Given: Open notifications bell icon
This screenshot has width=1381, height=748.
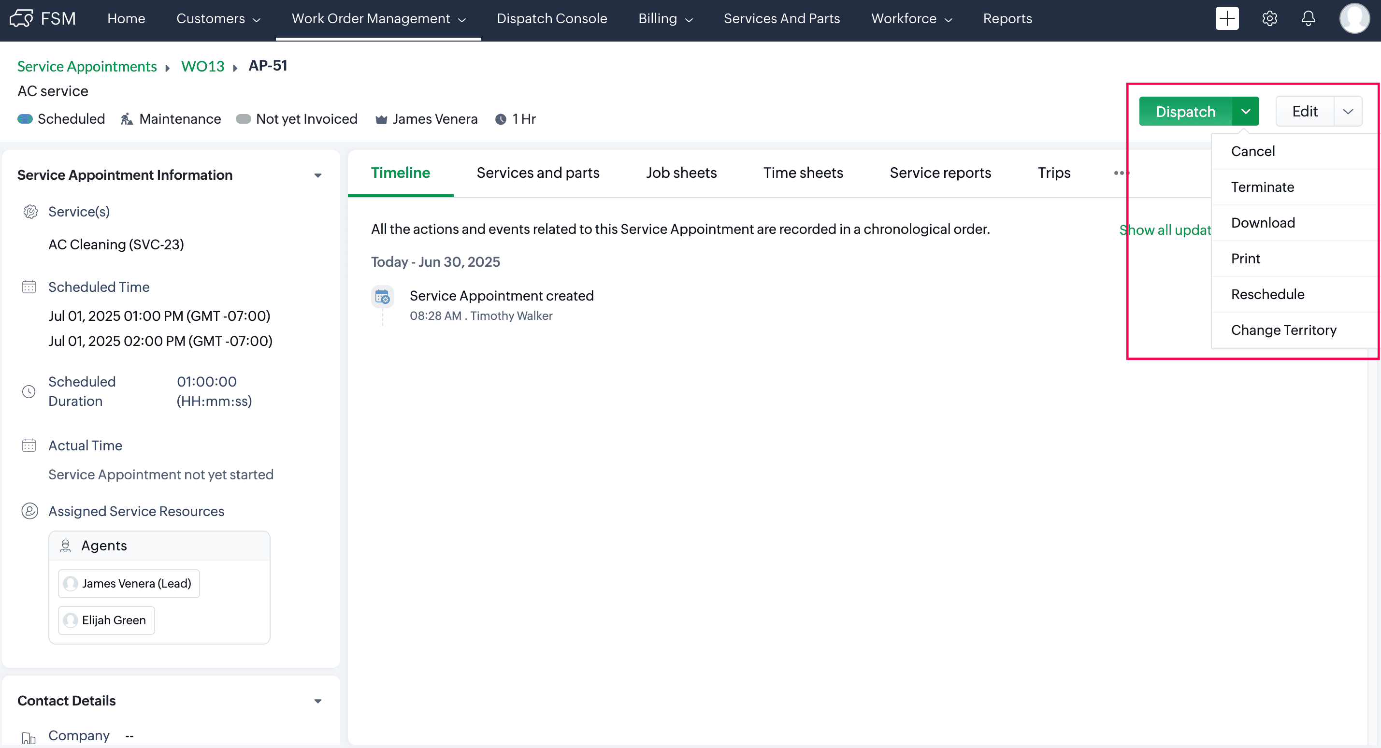Looking at the screenshot, I should 1308,19.
